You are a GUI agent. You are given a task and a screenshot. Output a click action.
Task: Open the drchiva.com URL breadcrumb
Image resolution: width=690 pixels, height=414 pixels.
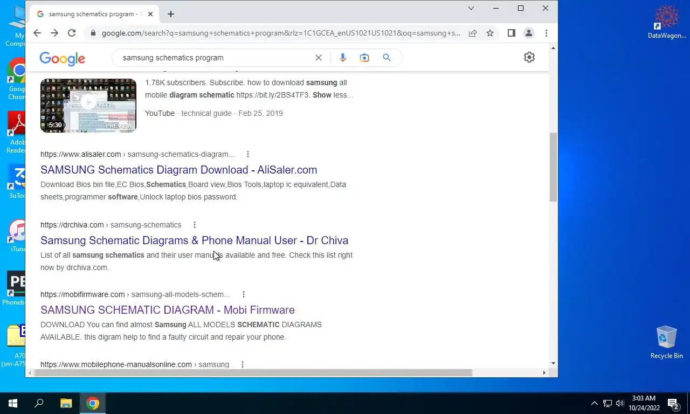[x=111, y=225]
